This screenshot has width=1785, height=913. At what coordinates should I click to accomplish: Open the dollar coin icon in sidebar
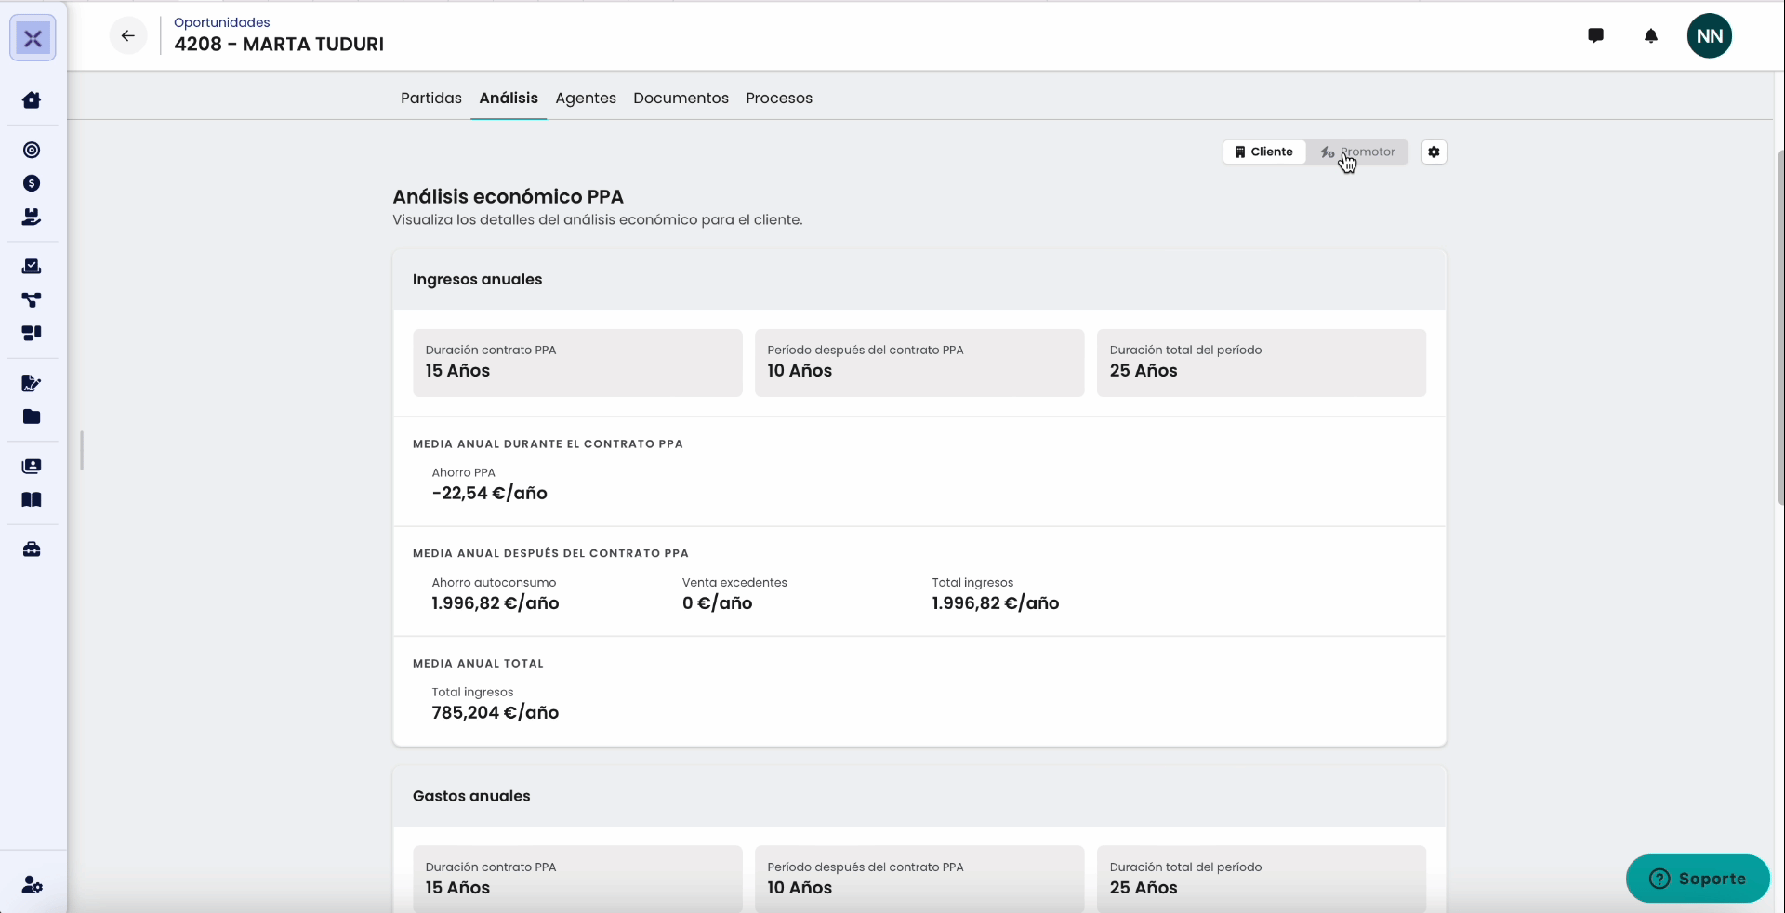click(32, 183)
